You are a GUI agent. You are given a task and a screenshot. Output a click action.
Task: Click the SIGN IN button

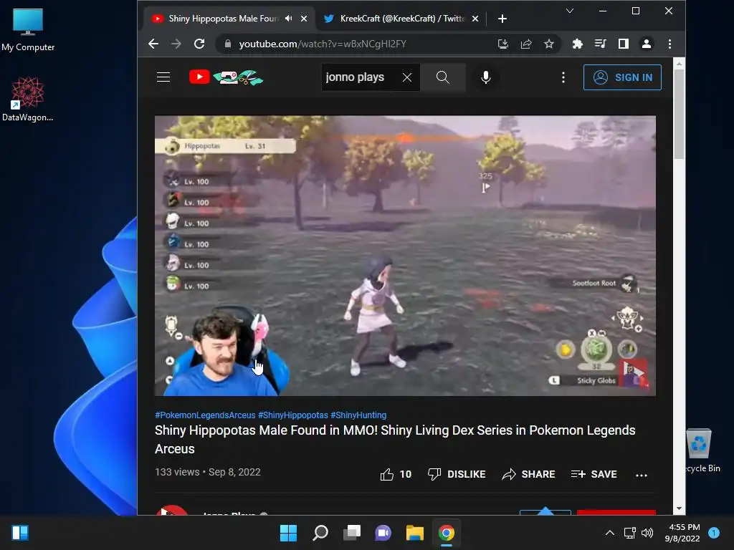tap(622, 77)
